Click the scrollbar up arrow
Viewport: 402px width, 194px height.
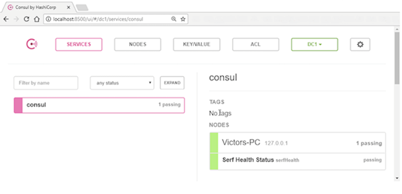tap(397, 29)
